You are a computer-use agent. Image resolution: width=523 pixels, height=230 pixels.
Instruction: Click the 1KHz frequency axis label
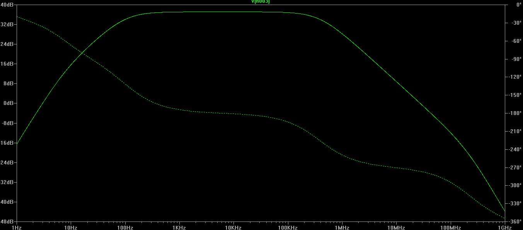click(x=179, y=228)
